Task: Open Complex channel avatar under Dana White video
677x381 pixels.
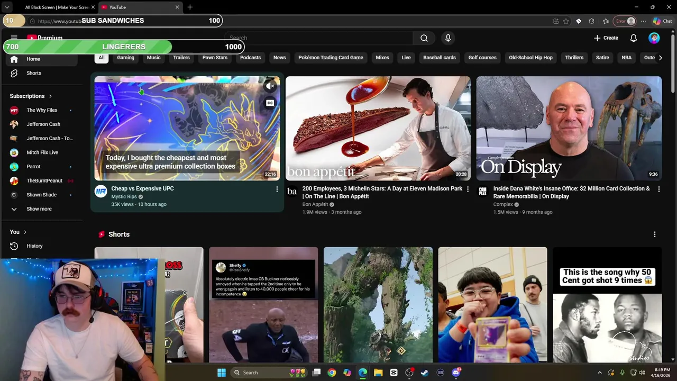Action: 482,192
